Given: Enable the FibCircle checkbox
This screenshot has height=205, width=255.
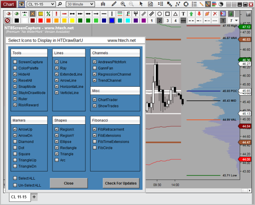Looking at the screenshot, I should coord(94,148).
